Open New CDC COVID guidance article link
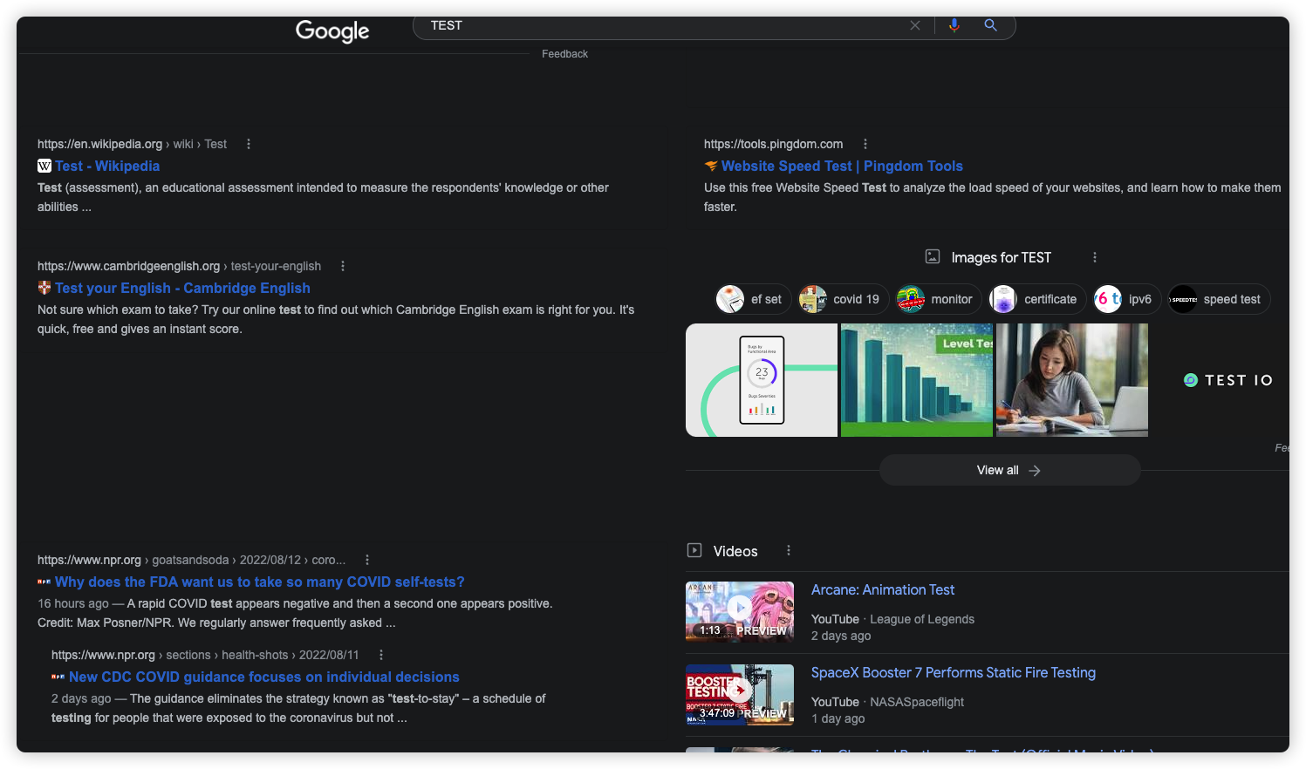The width and height of the screenshot is (1306, 769). pyautogui.click(x=264, y=677)
